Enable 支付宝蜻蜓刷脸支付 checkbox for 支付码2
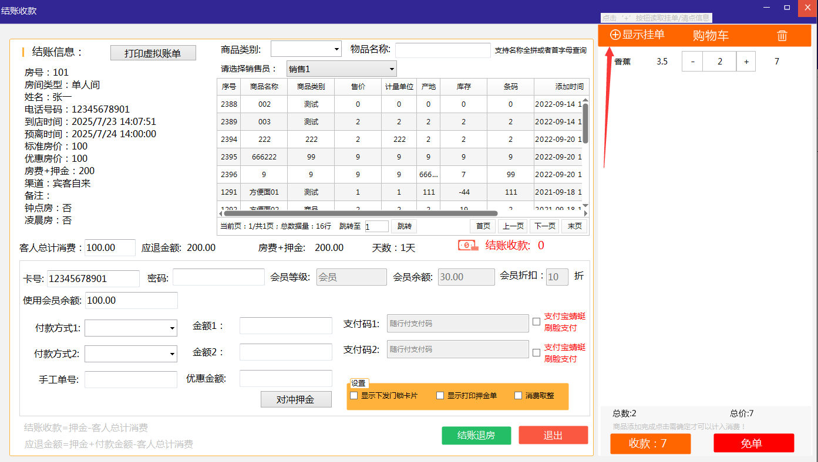818x462 pixels. pyautogui.click(x=536, y=353)
